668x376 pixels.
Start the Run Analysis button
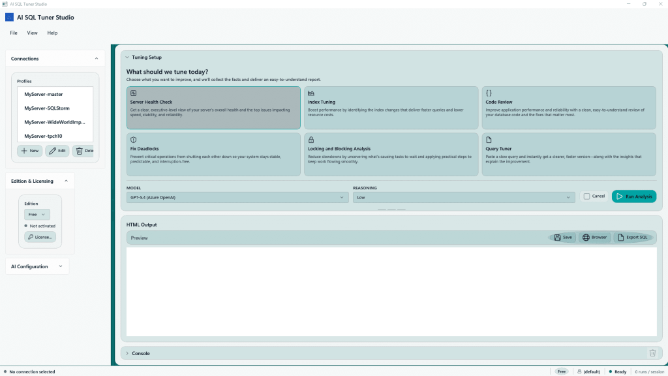pos(634,196)
